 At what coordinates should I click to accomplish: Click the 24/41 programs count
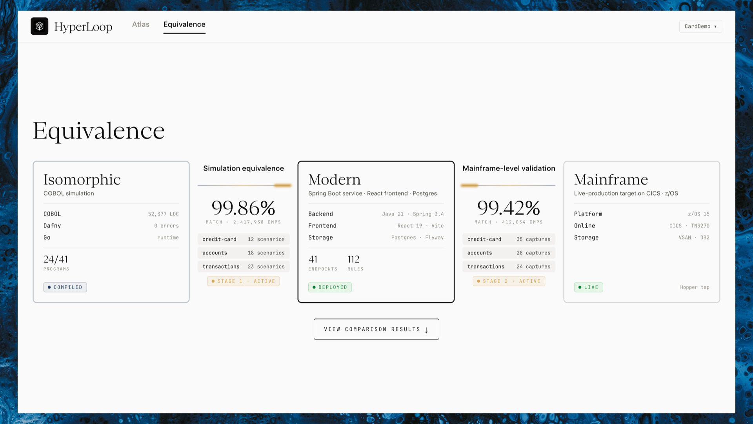(x=56, y=259)
